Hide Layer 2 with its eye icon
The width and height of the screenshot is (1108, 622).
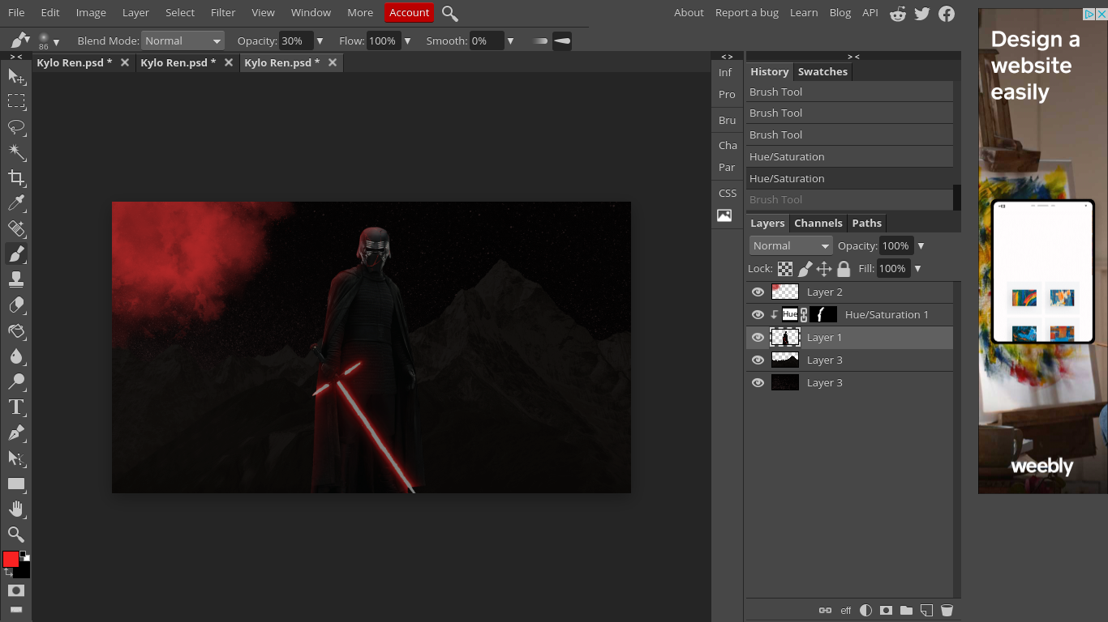[758, 292]
